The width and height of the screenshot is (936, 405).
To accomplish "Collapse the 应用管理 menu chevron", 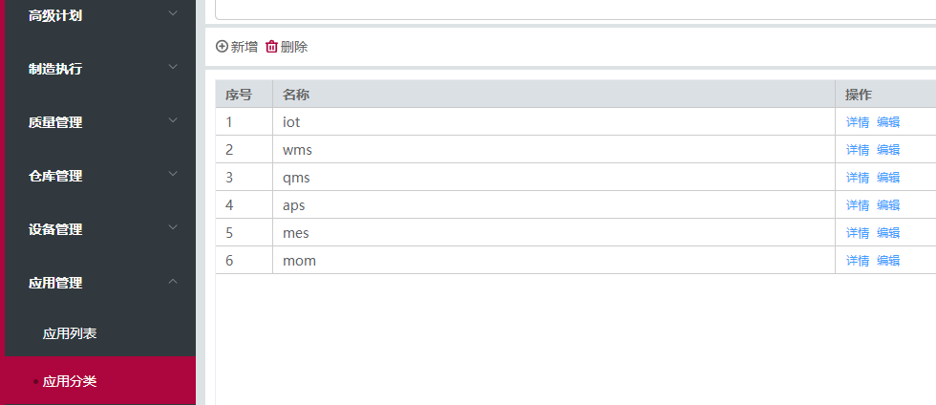I will [x=173, y=282].
